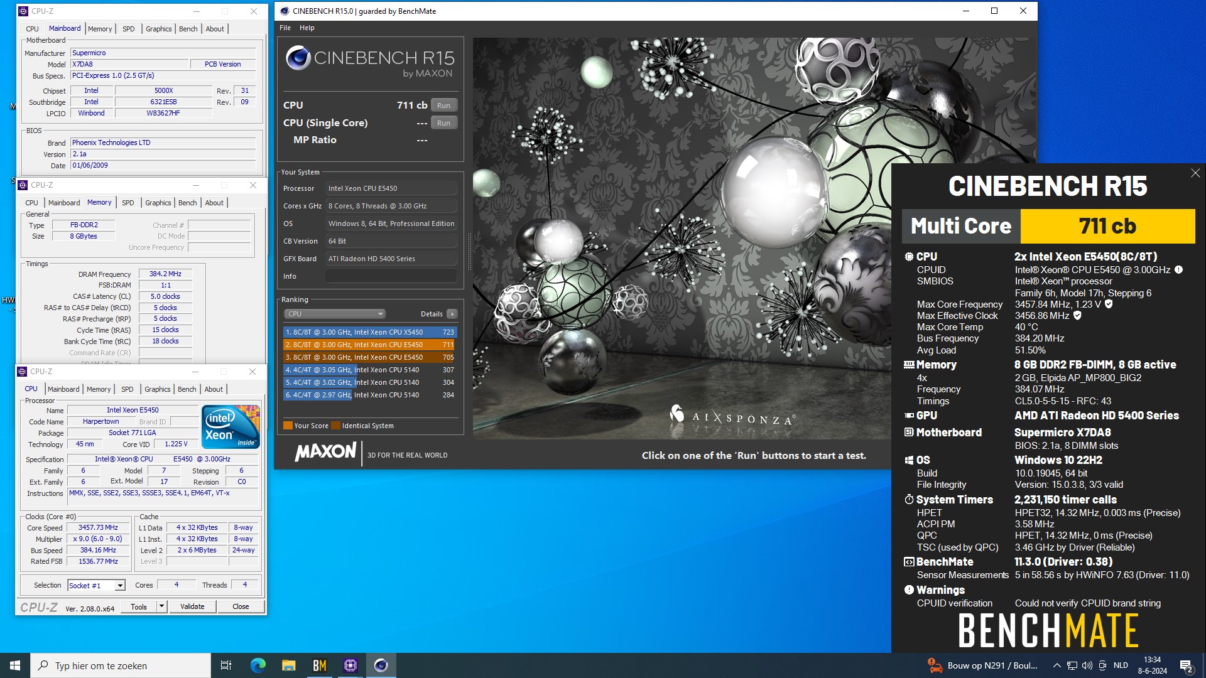The height and width of the screenshot is (678, 1206).
Task: Click the Warnings exclamation icon
Action: [x=909, y=590]
